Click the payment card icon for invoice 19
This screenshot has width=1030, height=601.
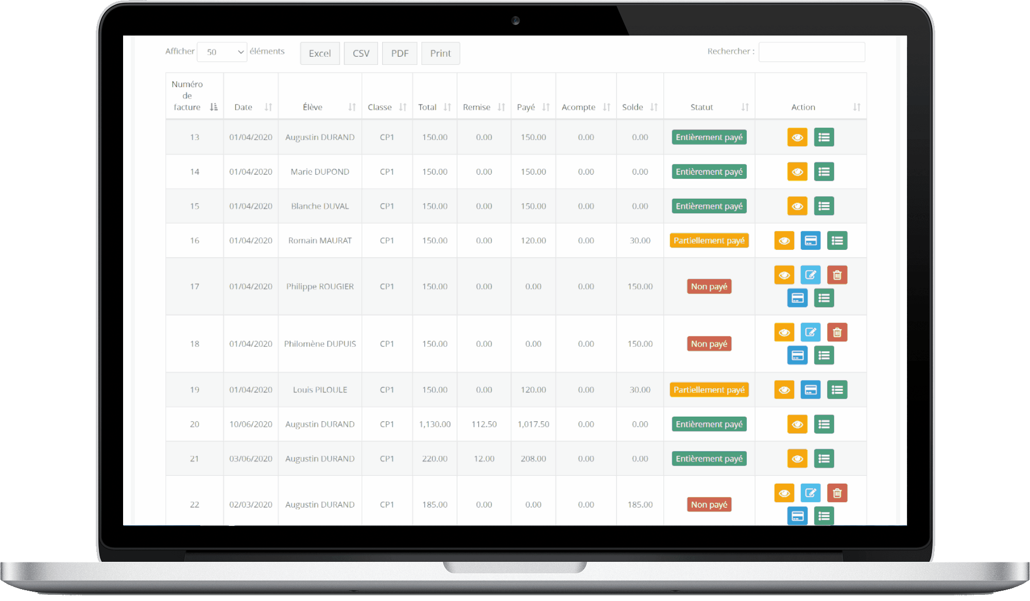(x=811, y=390)
